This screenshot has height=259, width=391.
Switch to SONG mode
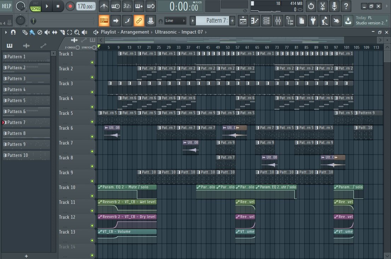point(35,9)
